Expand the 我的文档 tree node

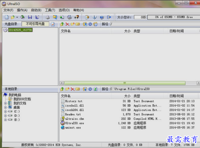coord(5,103)
